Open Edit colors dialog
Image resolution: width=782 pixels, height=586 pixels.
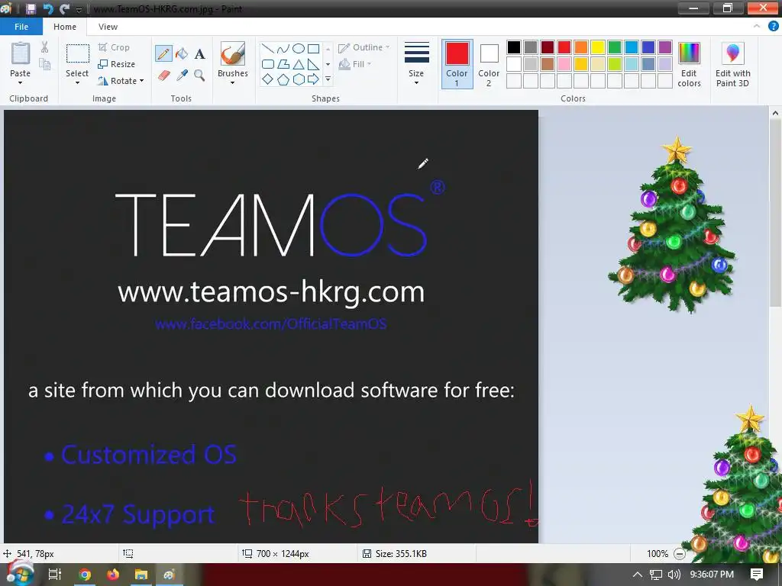tap(690, 64)
